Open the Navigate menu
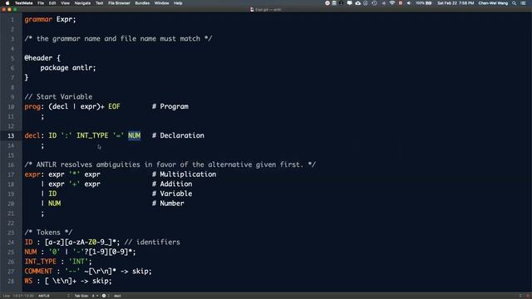This screenshot has height=299, width=532. [82, 3]
